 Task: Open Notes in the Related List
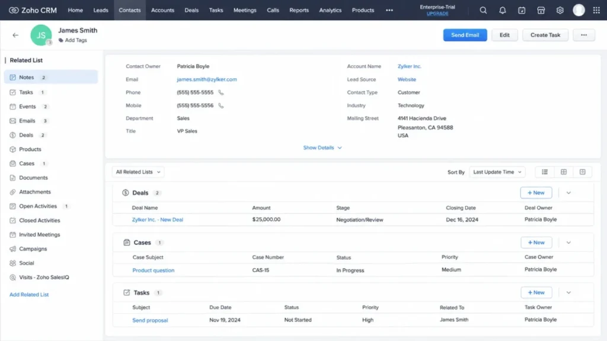[51, 78]
